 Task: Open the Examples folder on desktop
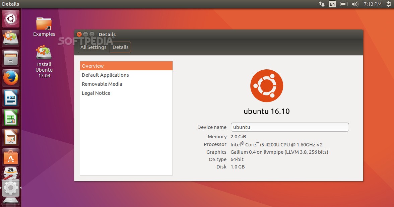pyautogui.click(x=44, y=27)
